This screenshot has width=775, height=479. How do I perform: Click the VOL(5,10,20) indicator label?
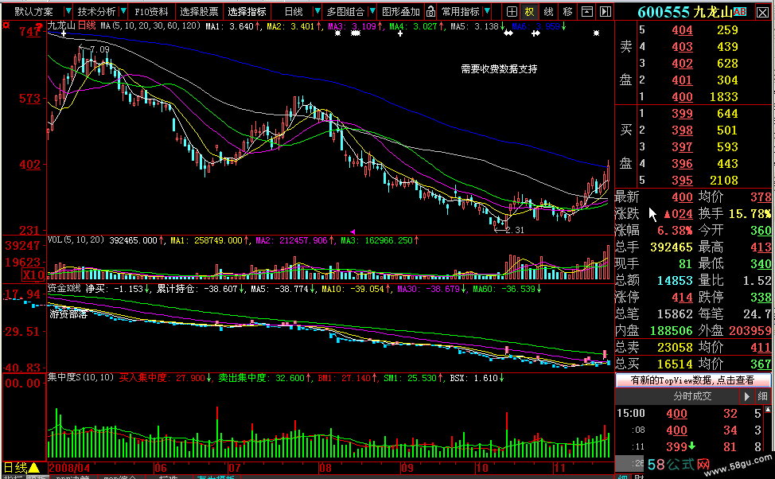point(76,240)
